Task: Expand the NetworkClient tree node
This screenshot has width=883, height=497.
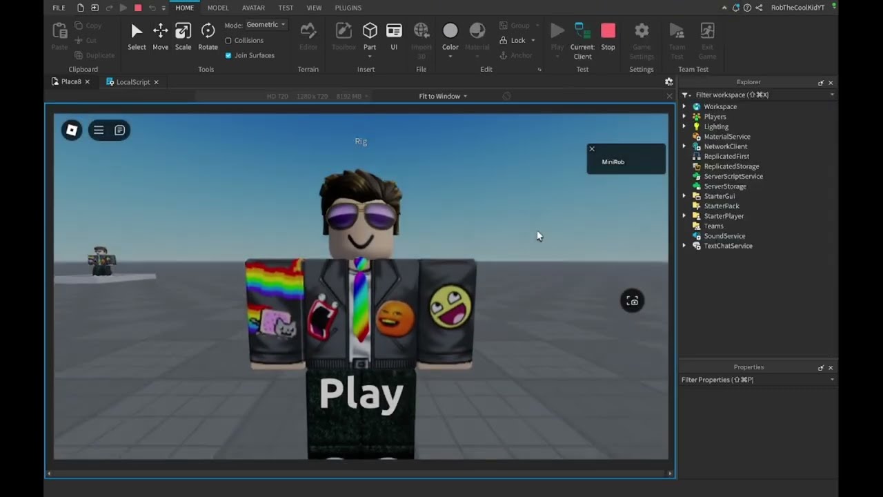Action: point(684,146)
